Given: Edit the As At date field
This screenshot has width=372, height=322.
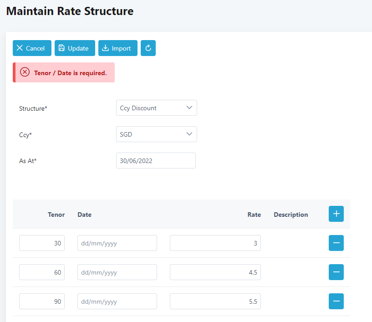Looking at the screenshot, I should 156,160.
